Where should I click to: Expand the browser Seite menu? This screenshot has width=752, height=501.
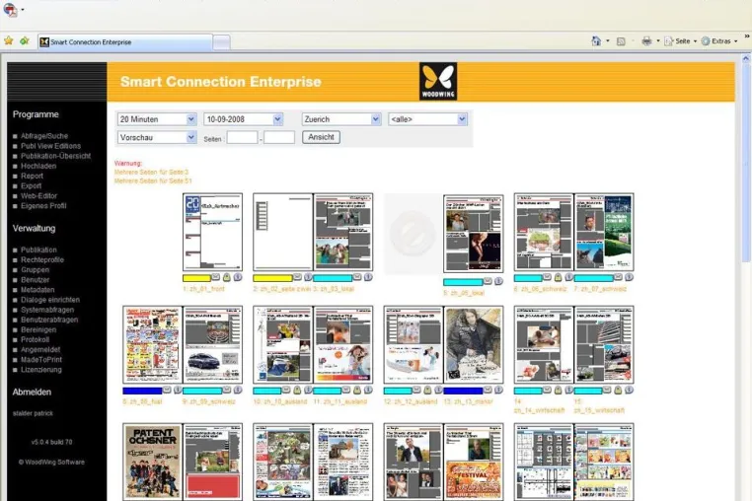click(x=681, y=41)
